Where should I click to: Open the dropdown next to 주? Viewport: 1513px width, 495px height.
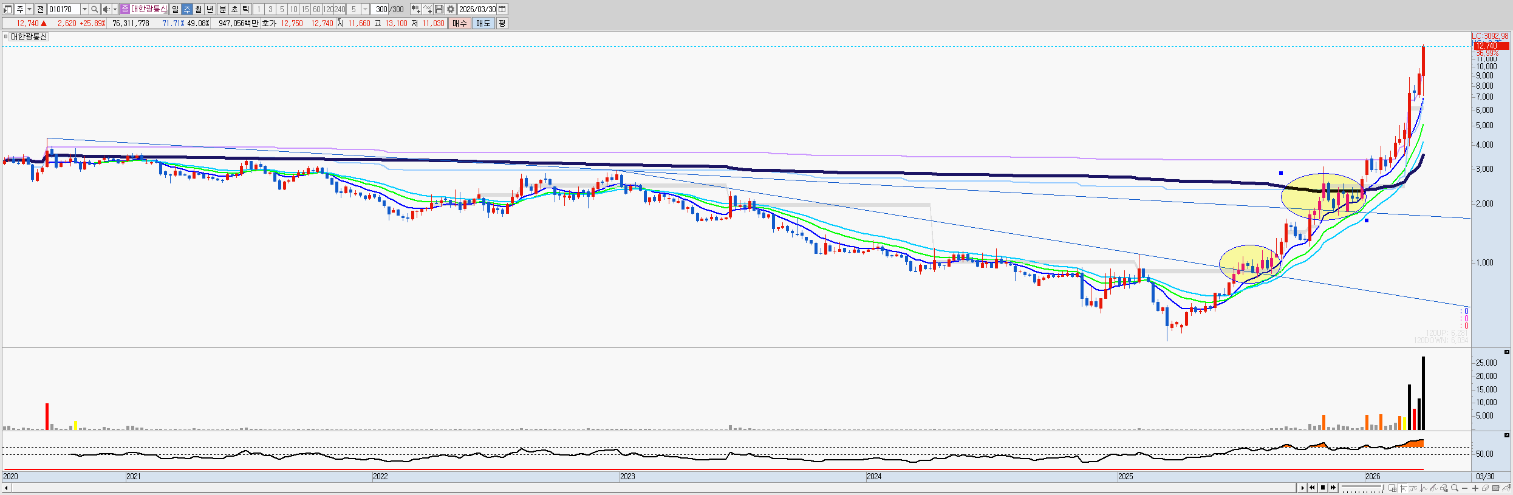tap(29, 9)
